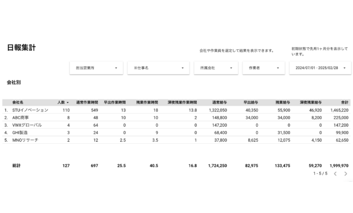Sort by 通常作業時間 column header

coord(86,102)
